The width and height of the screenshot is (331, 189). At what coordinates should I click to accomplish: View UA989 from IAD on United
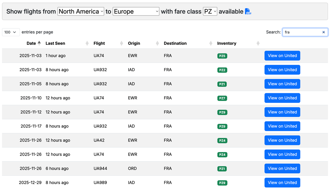pyautogui.click(x=282, y=182)
